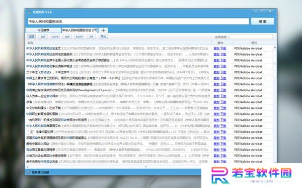Select the 中华人民共和国劳动法 (7万) results tab
The height and width of the screenshot is (188, 302).
coord(80,30)
